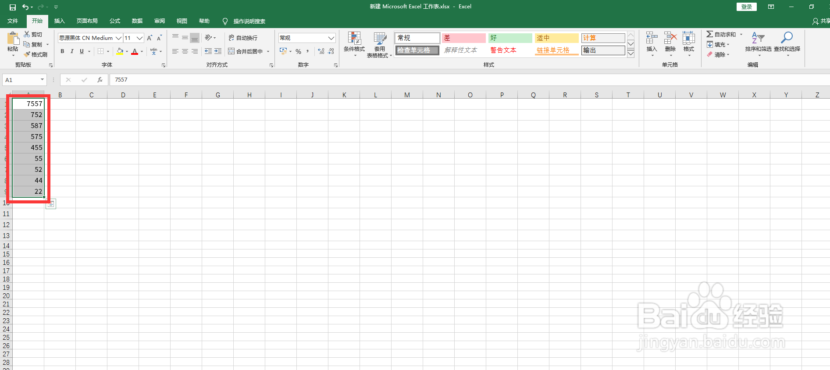Select the Format Painter brush

tap(27, 54)
